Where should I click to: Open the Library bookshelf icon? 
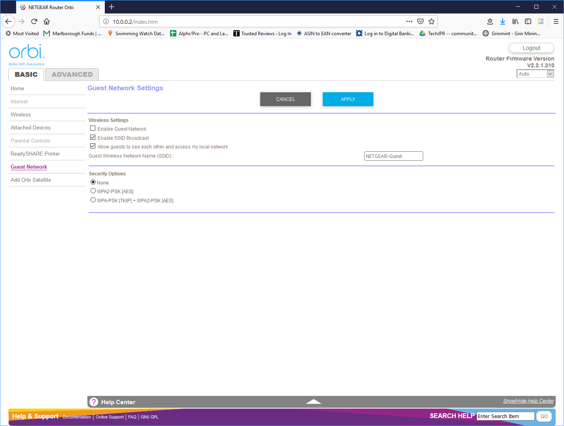515,21
